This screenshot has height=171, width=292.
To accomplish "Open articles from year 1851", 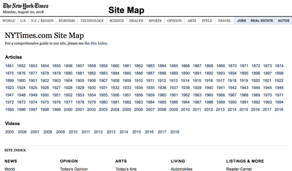I will 9,66.
